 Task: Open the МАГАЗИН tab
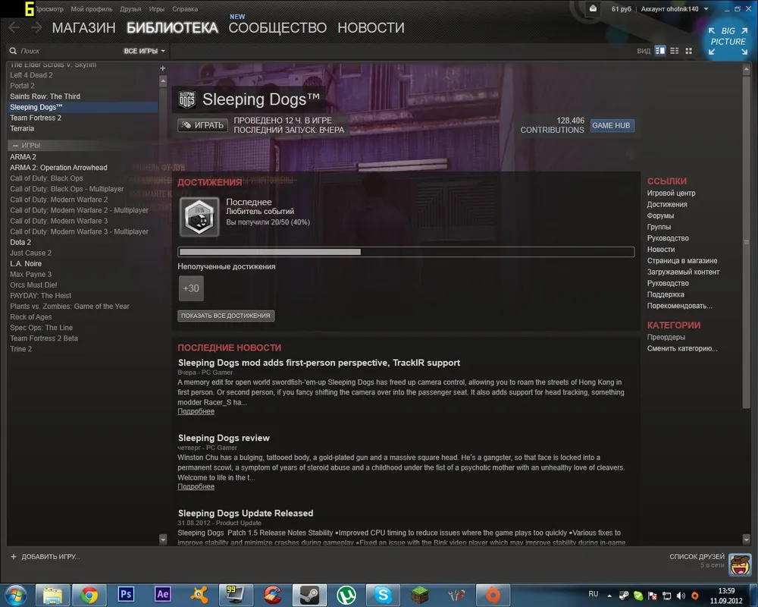click(x=83, y=28)
